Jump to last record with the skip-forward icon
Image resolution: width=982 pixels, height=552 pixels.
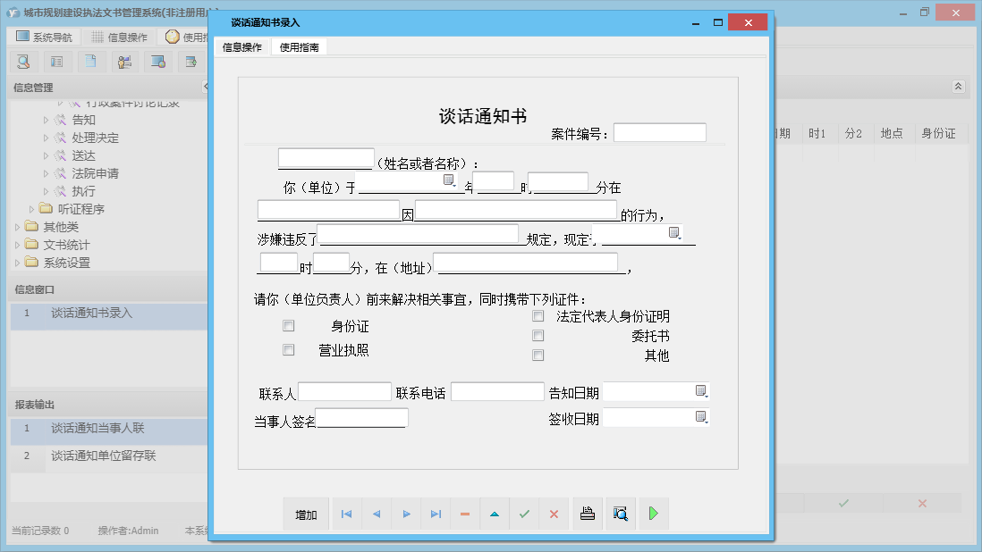pyautogui.click(x=435, y=514)
